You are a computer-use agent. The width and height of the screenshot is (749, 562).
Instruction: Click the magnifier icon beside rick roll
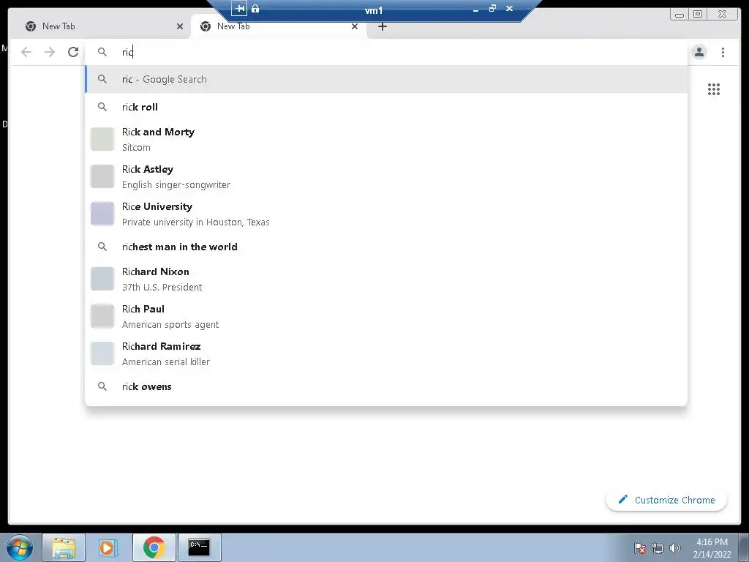click(102, 107)
